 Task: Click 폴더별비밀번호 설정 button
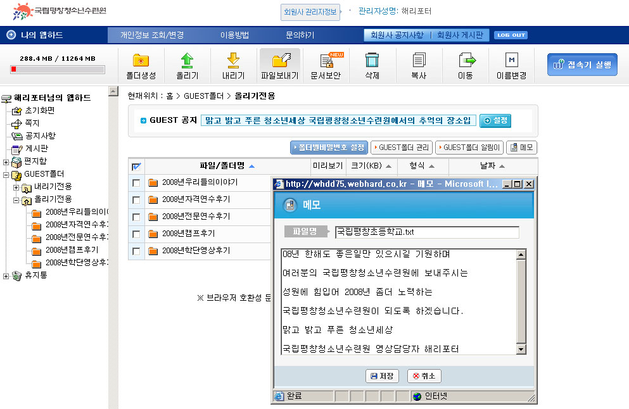(x=329, y=148)
